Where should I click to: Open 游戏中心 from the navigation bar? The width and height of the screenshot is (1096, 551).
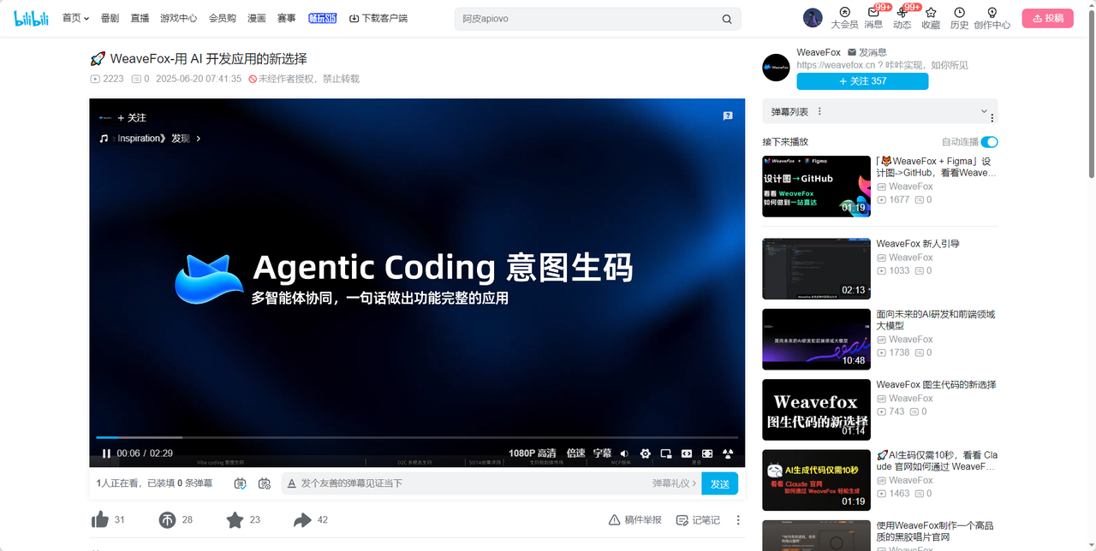click(x=178, y=18)
